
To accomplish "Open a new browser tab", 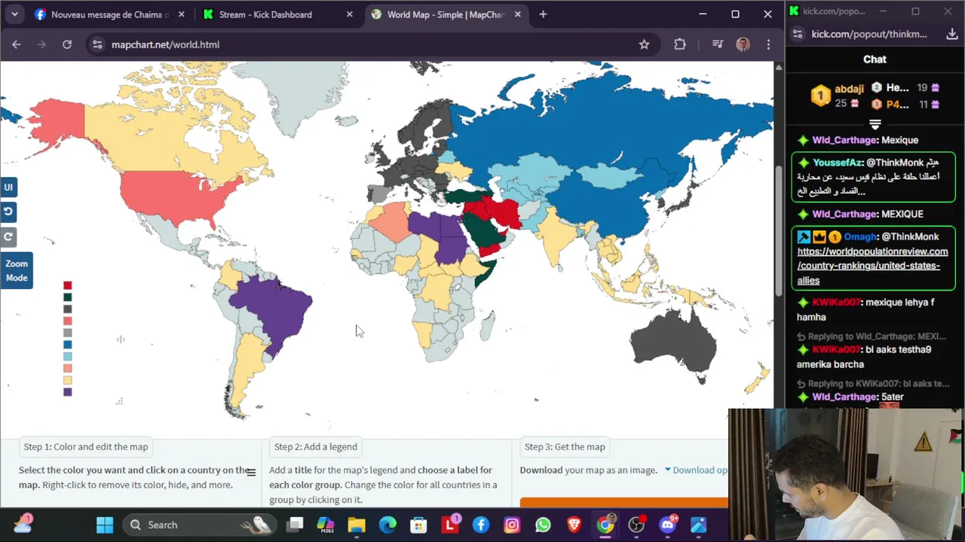I will click(x=543, y=14).
